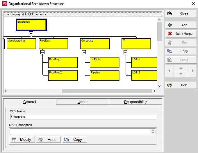Select the Pipeline element
The image size is (198, 153).
pyautogui.click(x=105, y=75)
